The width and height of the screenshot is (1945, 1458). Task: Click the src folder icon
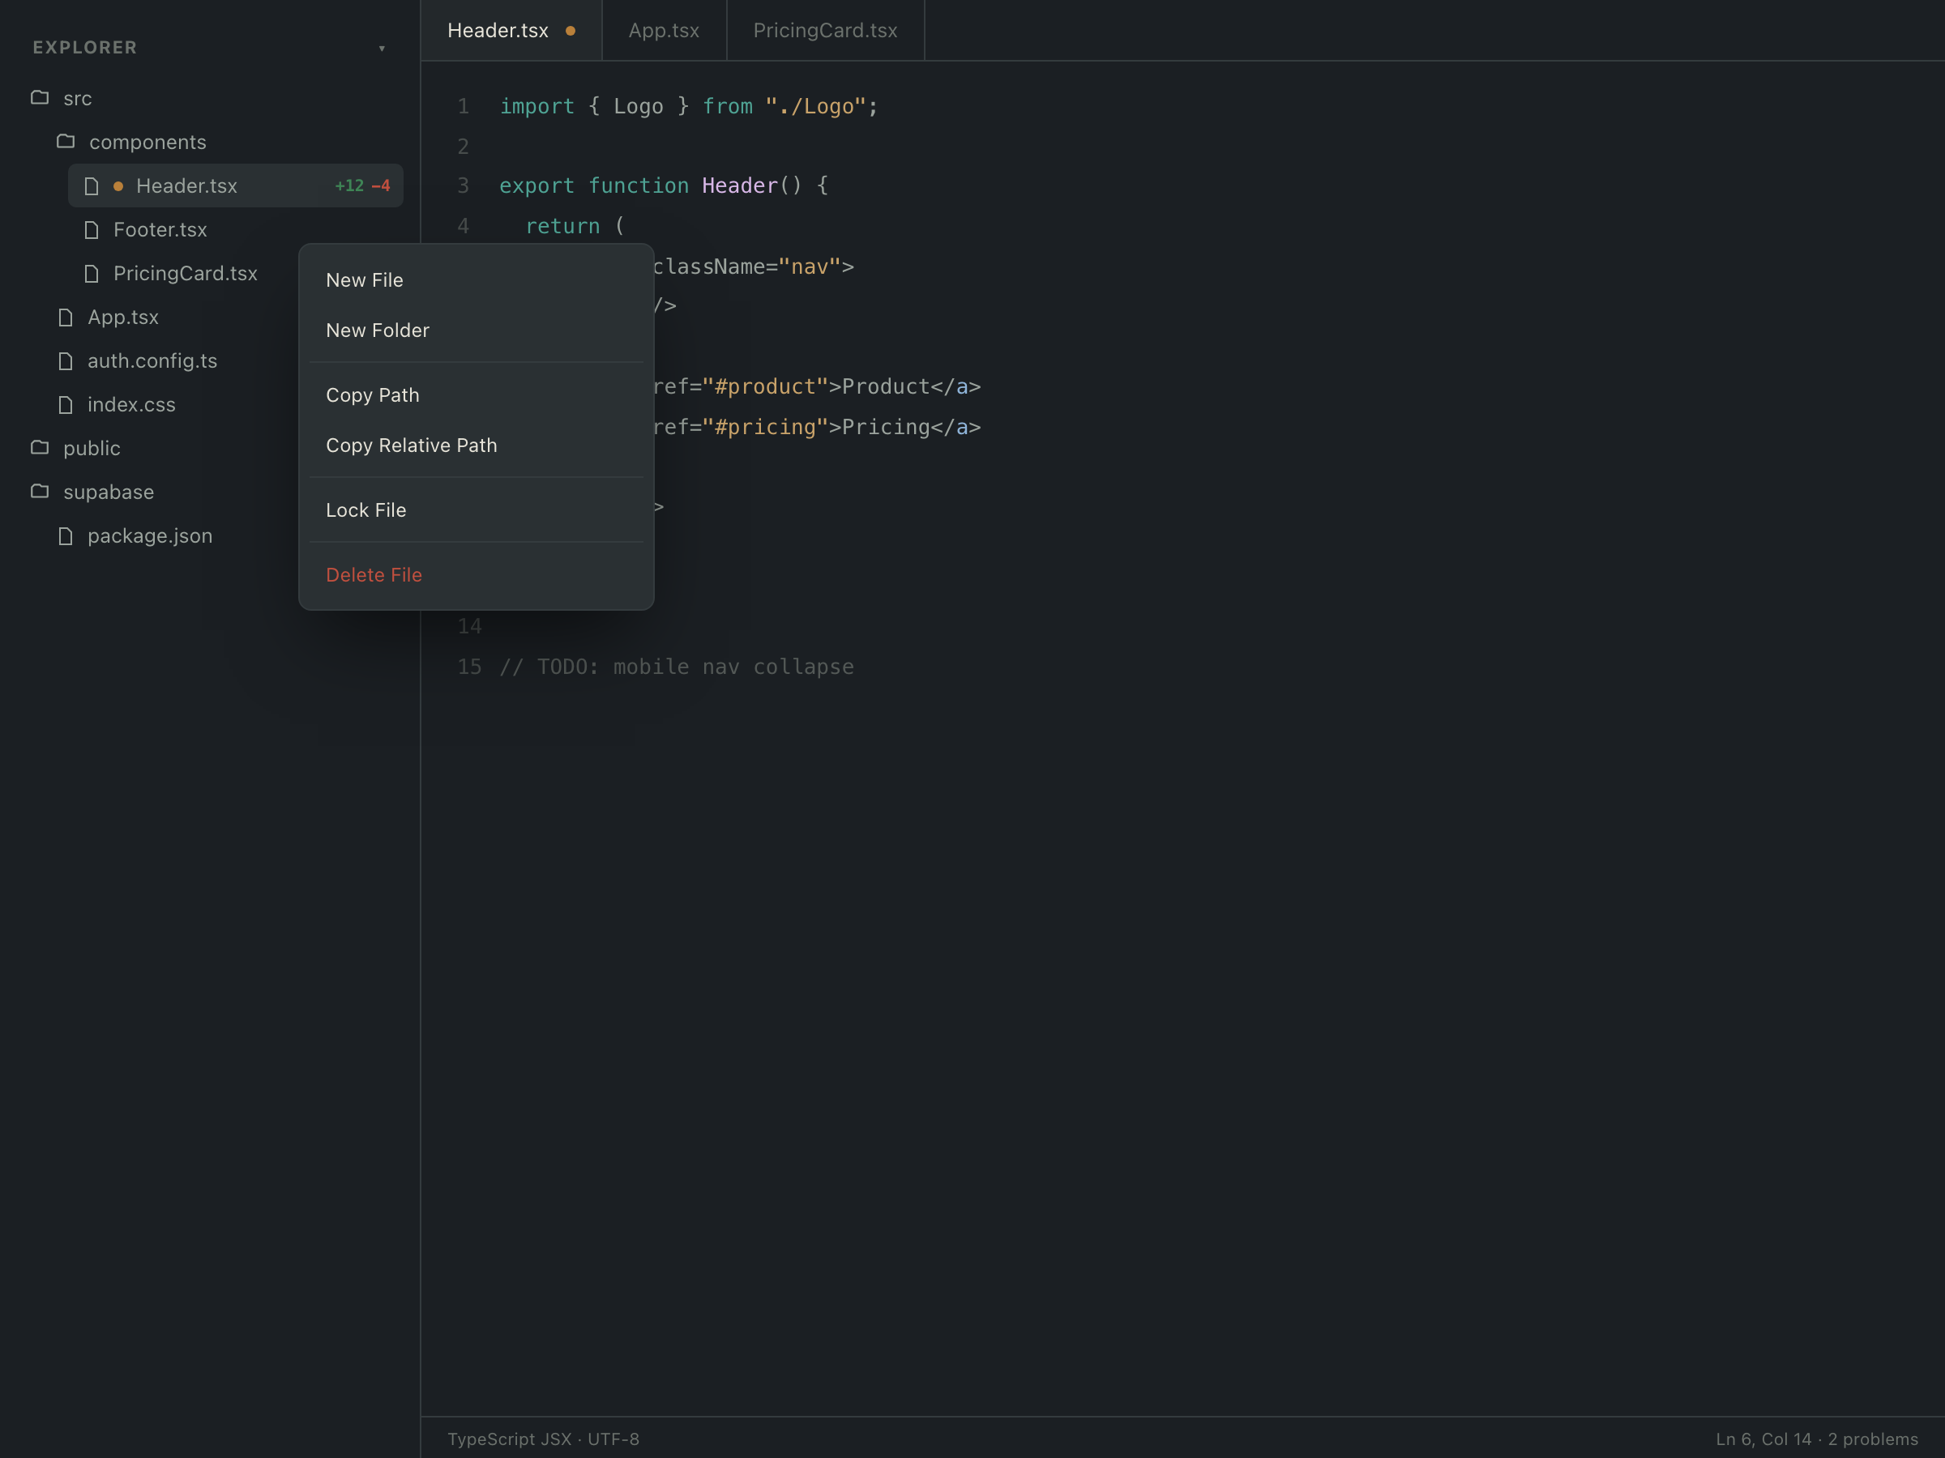40,97
